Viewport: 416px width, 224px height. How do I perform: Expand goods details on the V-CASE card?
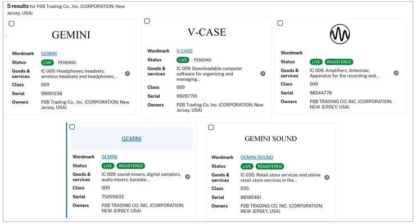[263, 74]
